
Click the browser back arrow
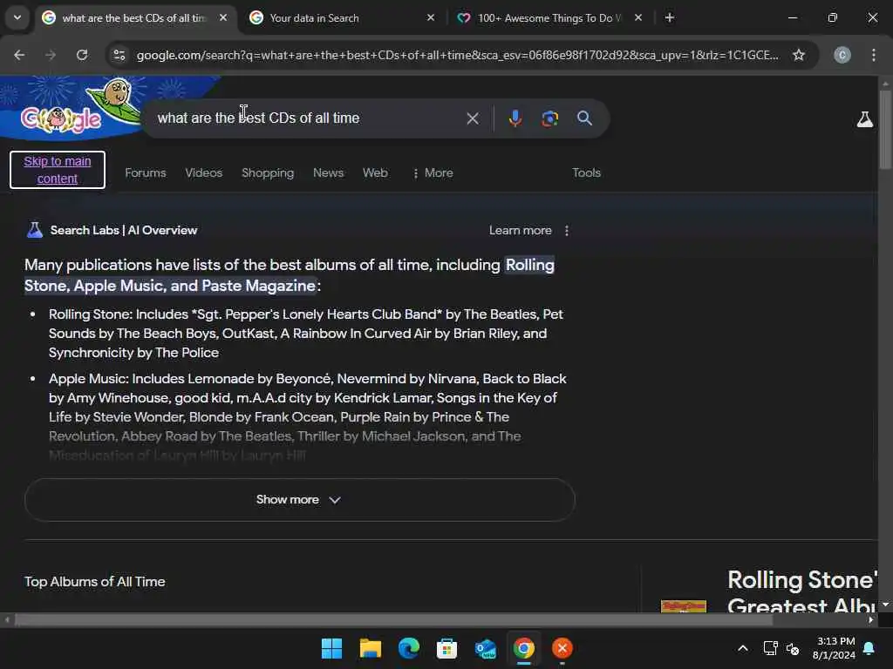point(19,55)
